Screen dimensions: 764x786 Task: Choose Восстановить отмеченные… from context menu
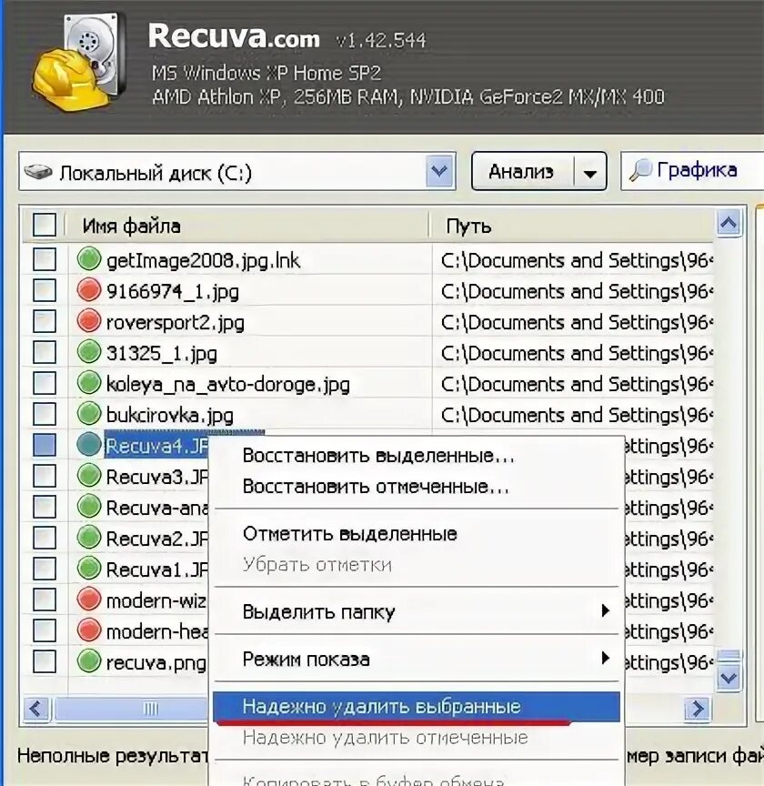click(x=416, y=487)
